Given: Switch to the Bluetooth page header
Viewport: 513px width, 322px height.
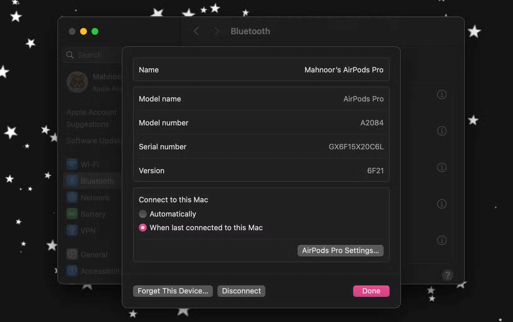Looking at the screenshot, I should [250, 31].
